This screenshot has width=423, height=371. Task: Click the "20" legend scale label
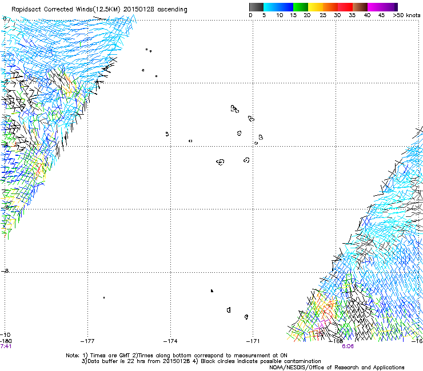tap(307, 15)
